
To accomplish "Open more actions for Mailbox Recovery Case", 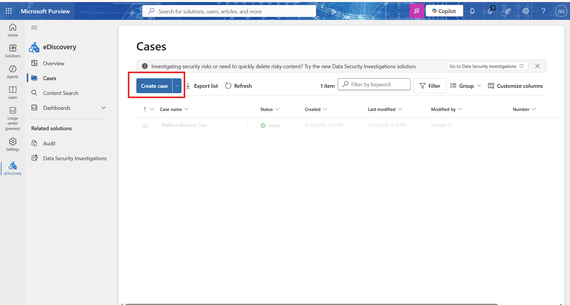I will [x=248, y=126].
